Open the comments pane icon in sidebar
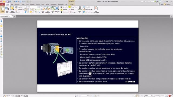 pyautogui.click(x=1, y=26)
